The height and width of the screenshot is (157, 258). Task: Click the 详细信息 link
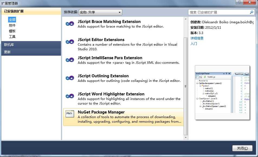(x=197, y=38)
